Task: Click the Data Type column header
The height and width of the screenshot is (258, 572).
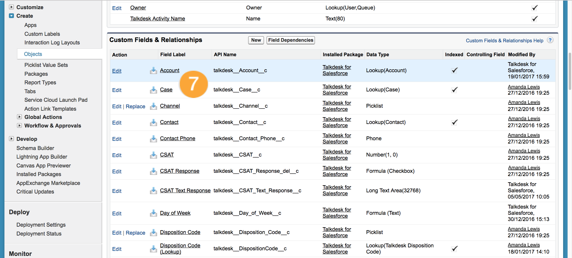Action: point(378,54)
